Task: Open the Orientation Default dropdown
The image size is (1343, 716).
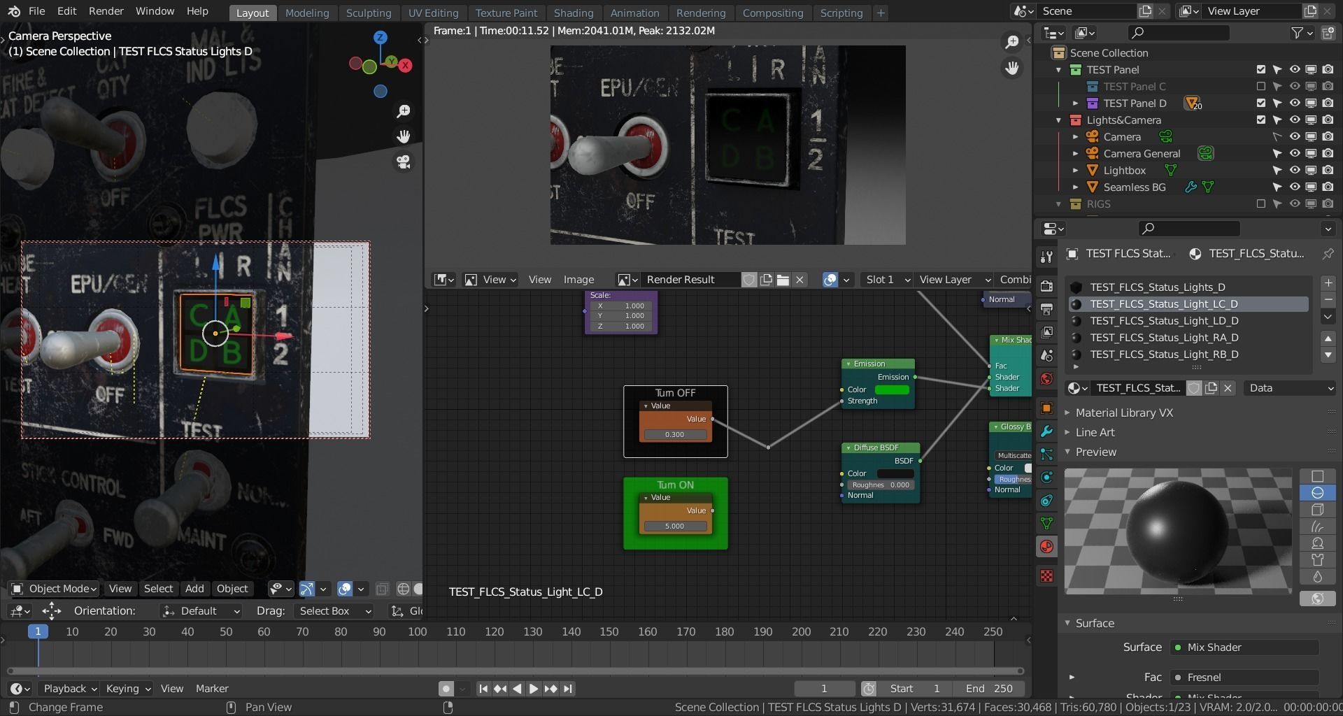Action: coord(200,611)
